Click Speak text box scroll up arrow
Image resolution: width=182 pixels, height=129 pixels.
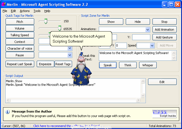pos(174,53)
